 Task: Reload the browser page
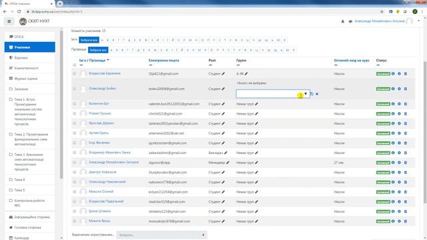coord(19,12)
